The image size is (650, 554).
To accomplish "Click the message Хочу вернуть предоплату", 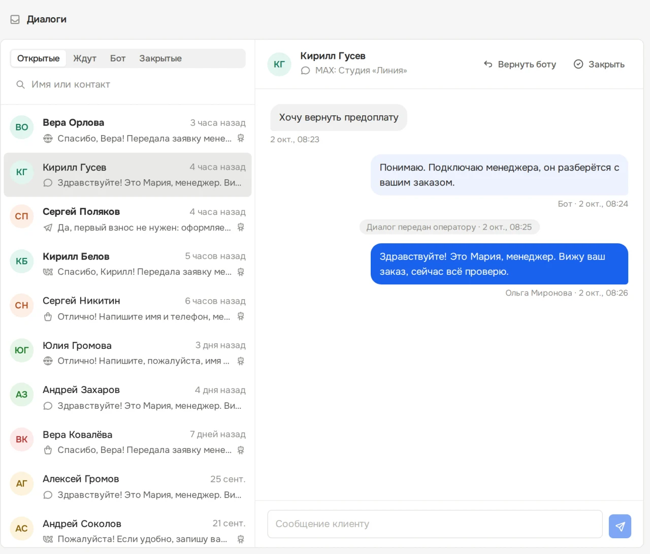I will [x=339, y=117].
